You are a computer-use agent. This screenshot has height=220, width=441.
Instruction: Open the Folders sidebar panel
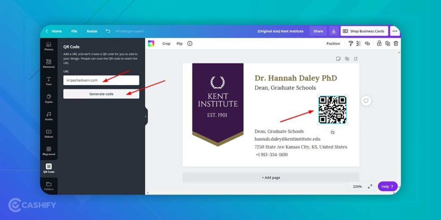point(49,186)
